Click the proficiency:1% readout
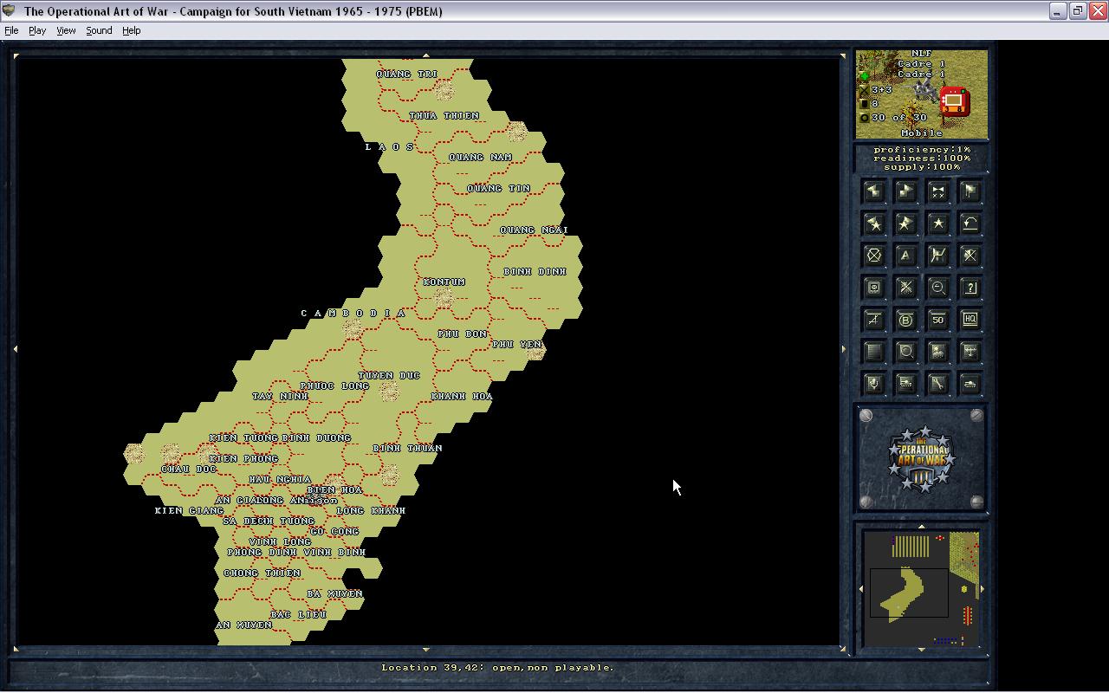 pyautogui.click(x=922, y=150)
